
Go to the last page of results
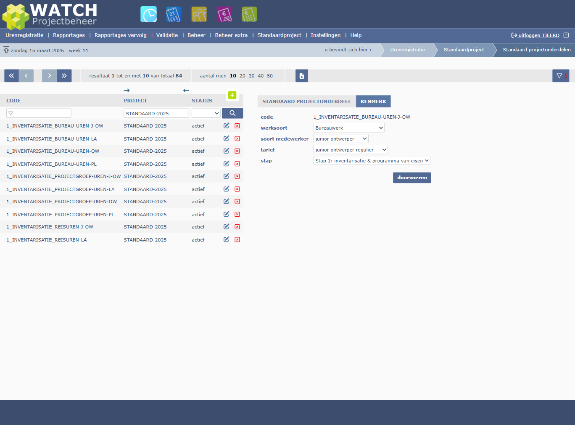(64, 76)
